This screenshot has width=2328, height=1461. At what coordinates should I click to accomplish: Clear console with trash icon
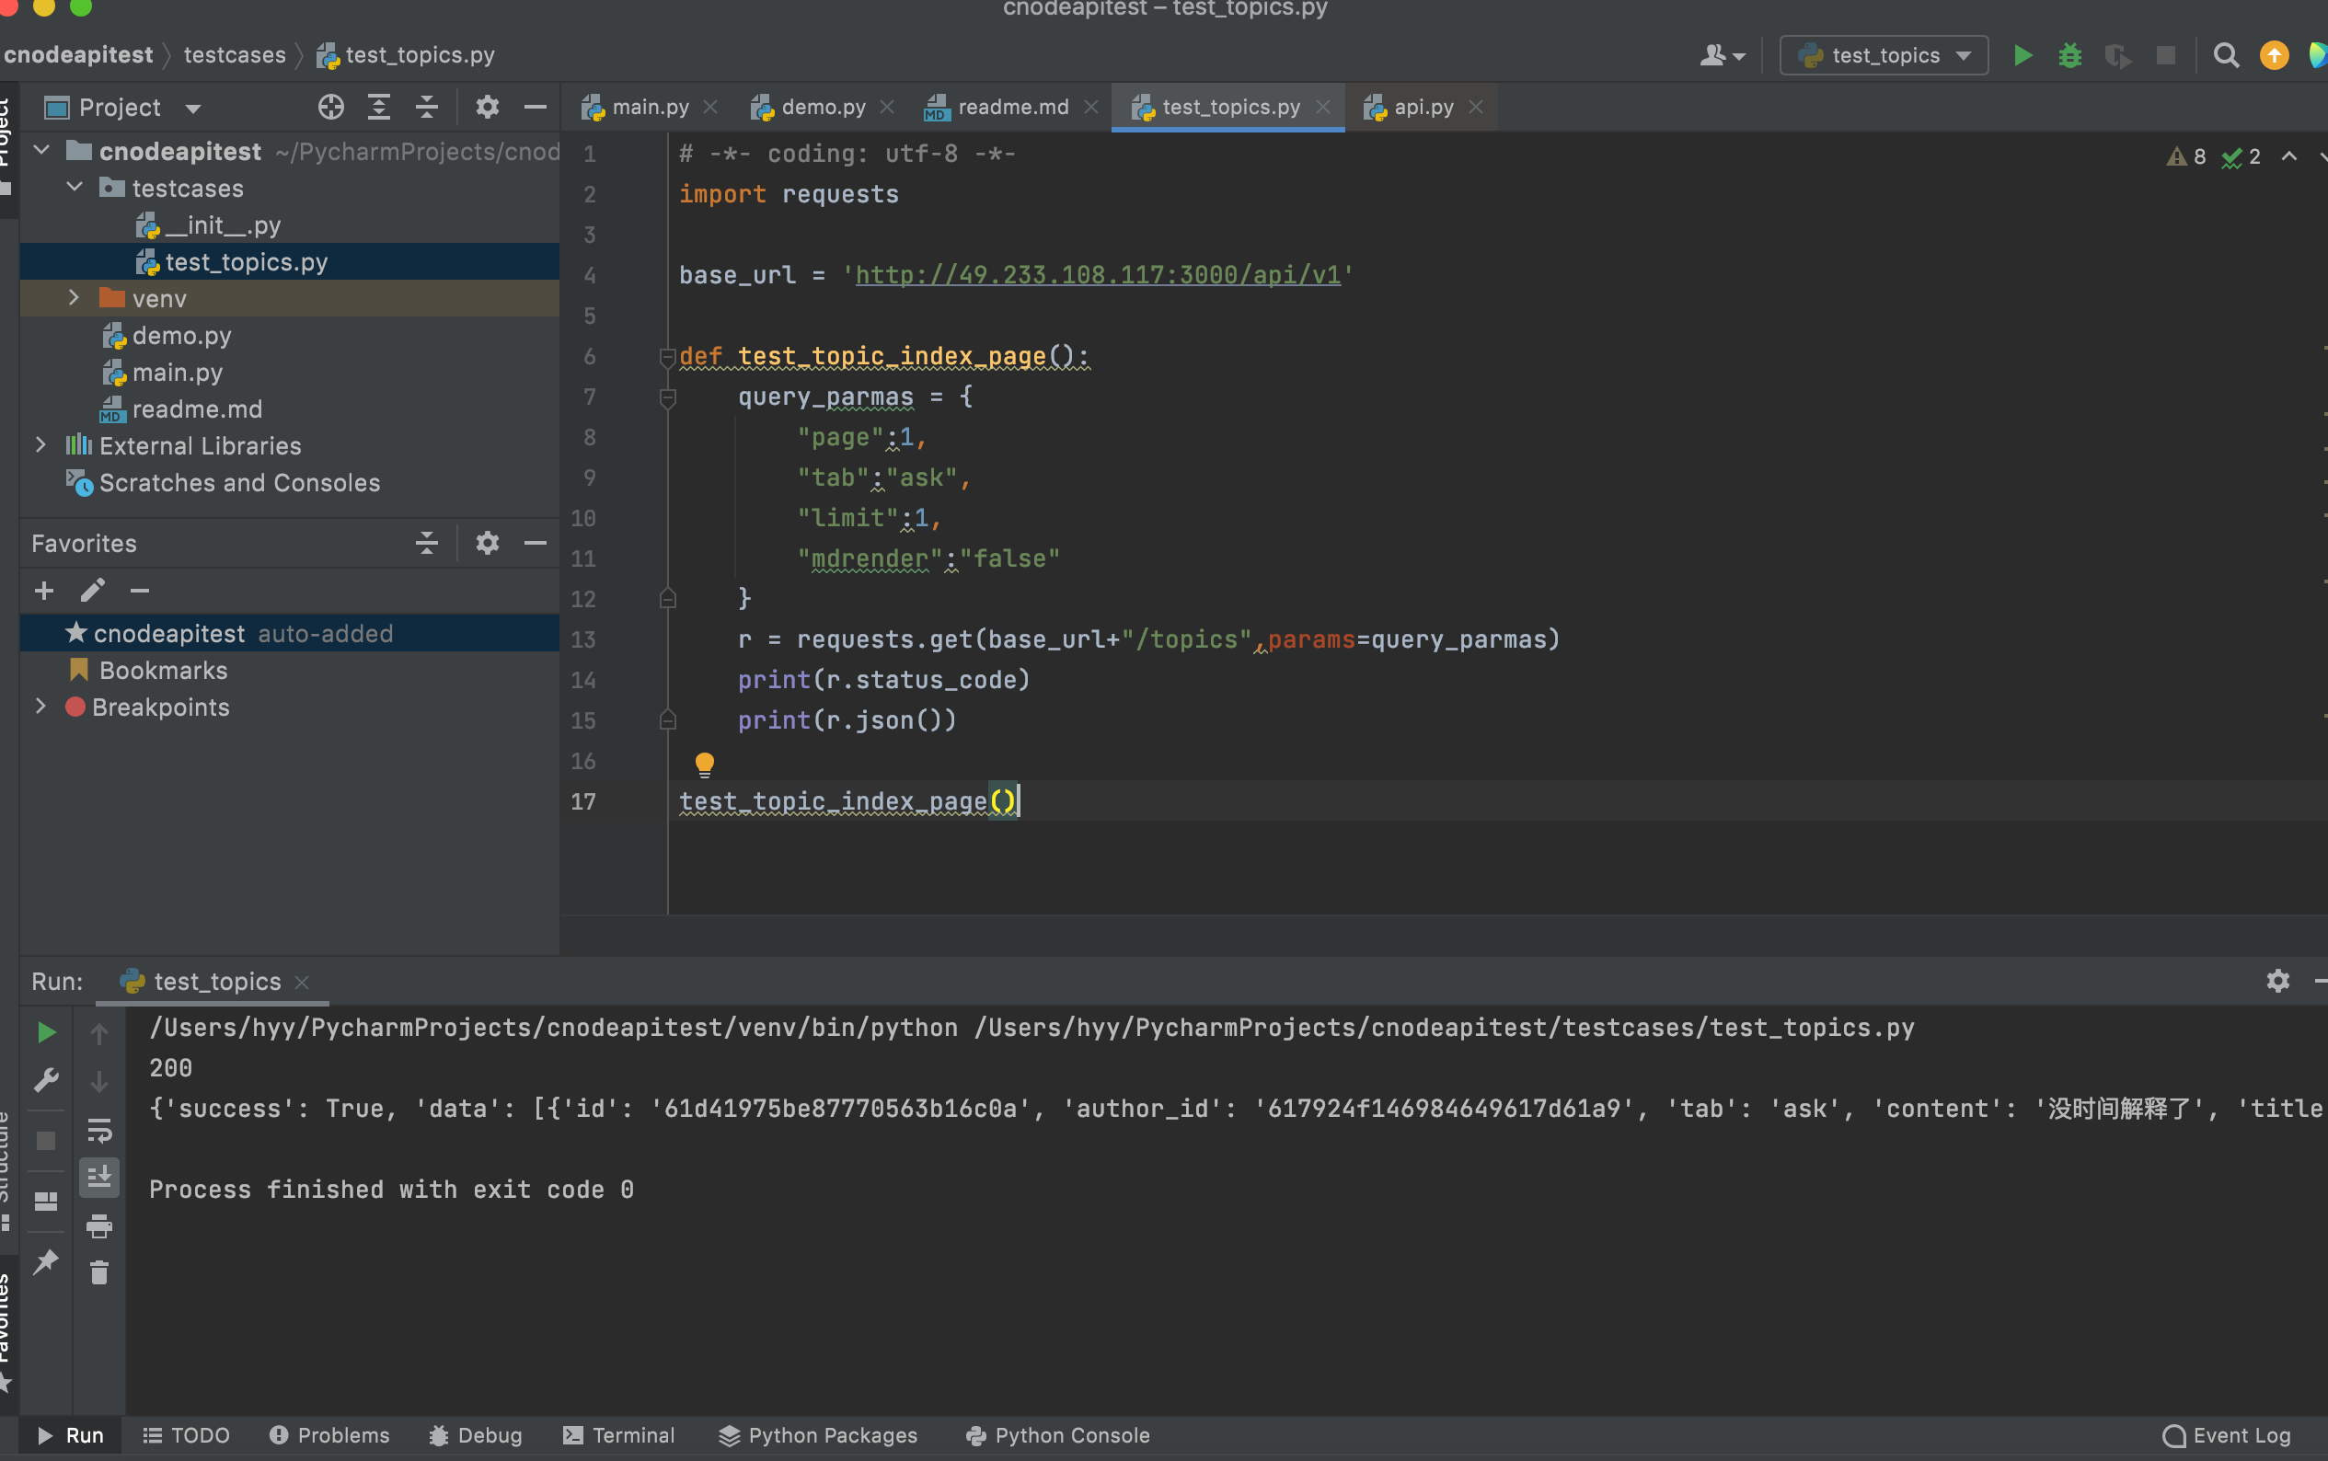[99, 1272]
